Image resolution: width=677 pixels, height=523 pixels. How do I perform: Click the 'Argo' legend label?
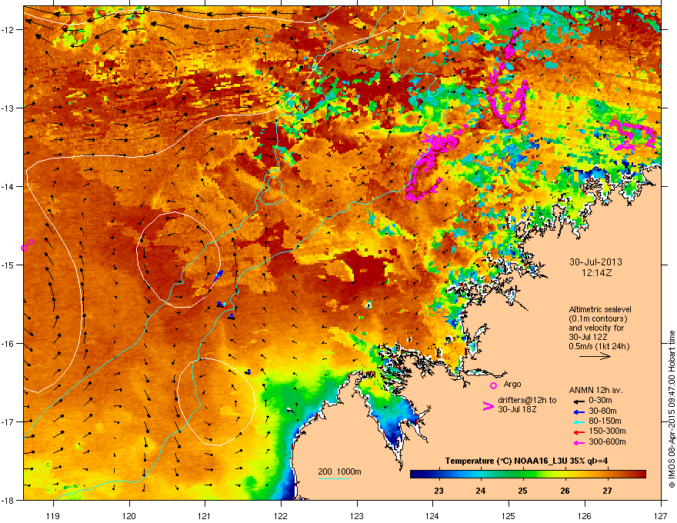click(x=512, y=384)
